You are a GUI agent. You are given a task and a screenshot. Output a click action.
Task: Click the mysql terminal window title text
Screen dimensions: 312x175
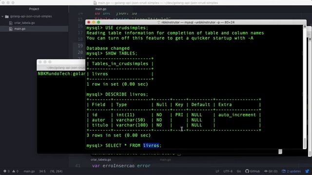pos(198,22)
